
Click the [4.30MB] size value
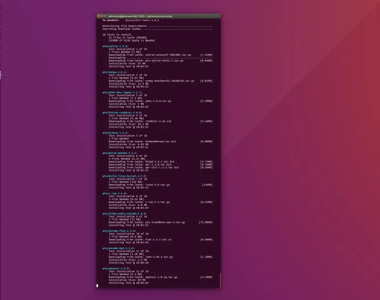206,277
